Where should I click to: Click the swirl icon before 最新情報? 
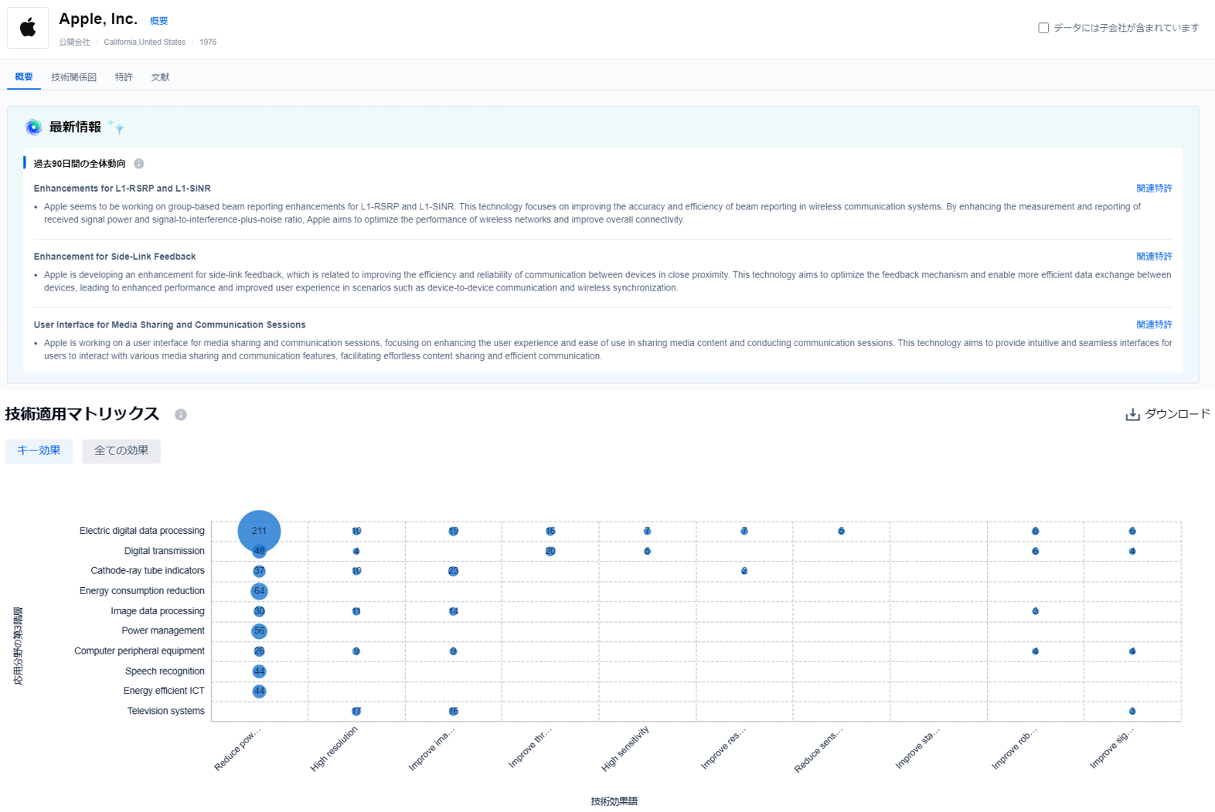point(33,127)
